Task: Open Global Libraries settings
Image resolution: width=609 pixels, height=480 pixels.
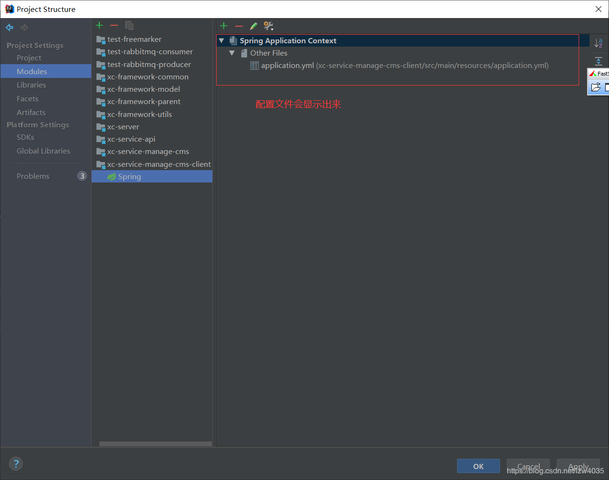Action: 43,151
